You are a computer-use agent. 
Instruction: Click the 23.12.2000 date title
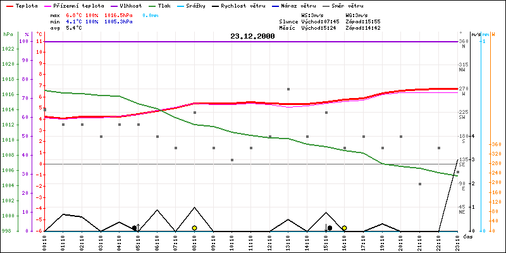tap(252, 37)
